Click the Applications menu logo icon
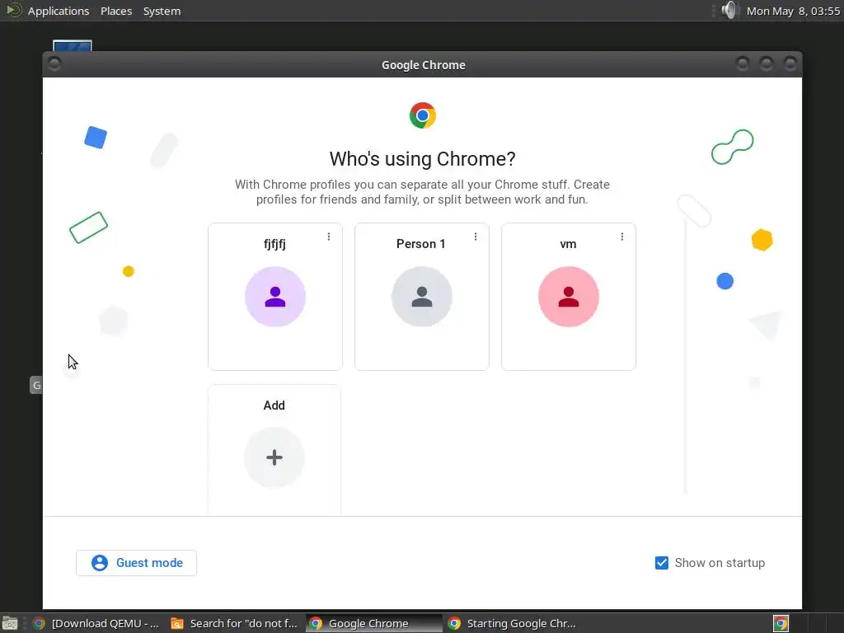The width and height of the screenshot is (844, 633). pyautogui.click(x=13, y=10)
